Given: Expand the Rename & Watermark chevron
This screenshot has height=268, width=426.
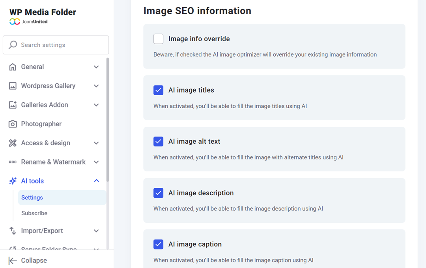Looking at the screenshot, I should point(96,162).
